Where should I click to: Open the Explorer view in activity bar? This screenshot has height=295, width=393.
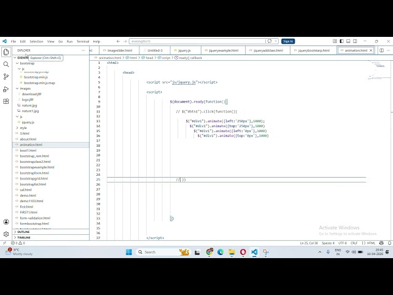[x=6, y=52]
